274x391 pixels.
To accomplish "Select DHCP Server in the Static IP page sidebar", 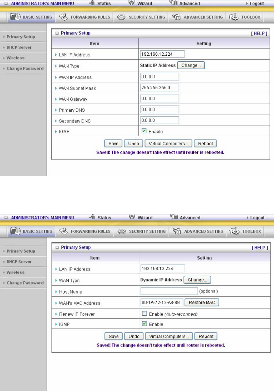I will 19,48.
